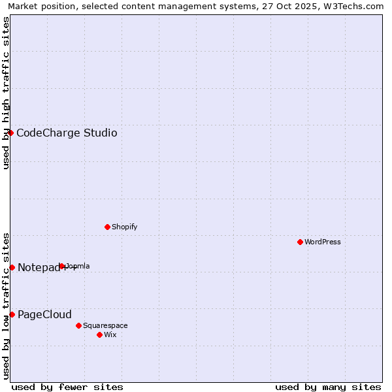Click the chart title mentioning W3Techs.com
The width and height of the screenshot is (392, 392).
196,7
